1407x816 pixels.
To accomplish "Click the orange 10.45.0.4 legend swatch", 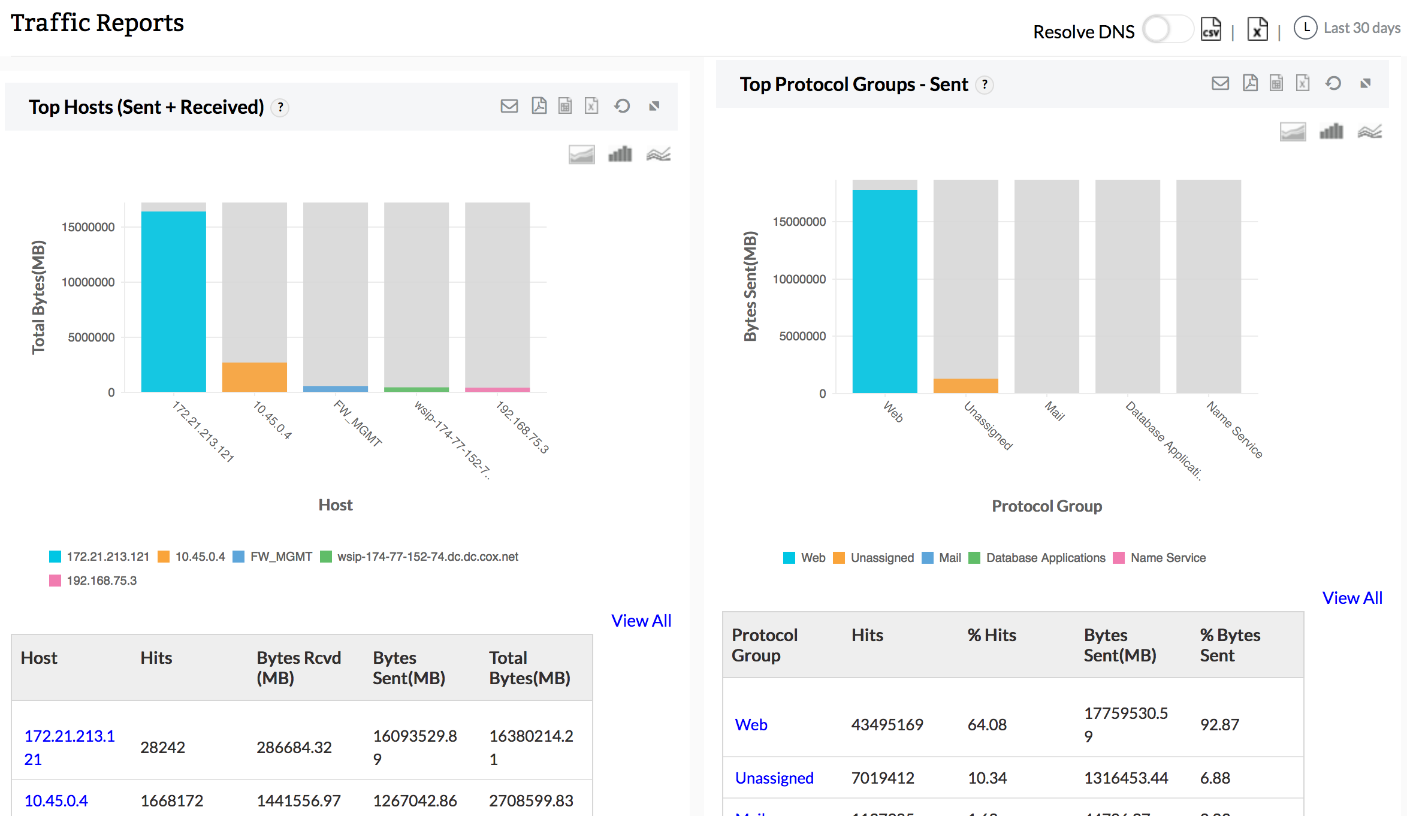I will click(x=164, y=557).
